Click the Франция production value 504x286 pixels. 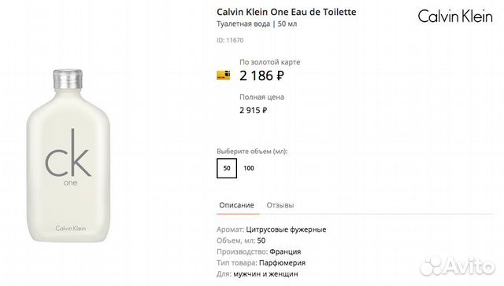point(285,251)
